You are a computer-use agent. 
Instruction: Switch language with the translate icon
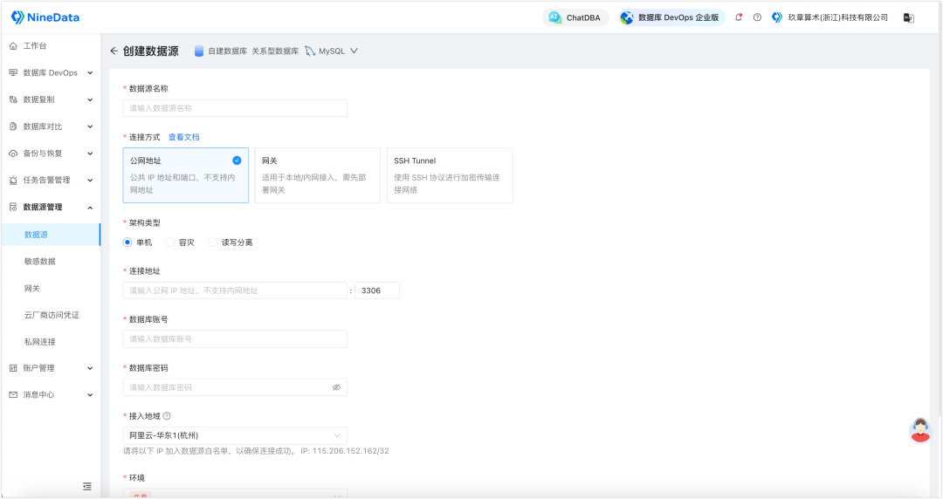tap(909, 18)
